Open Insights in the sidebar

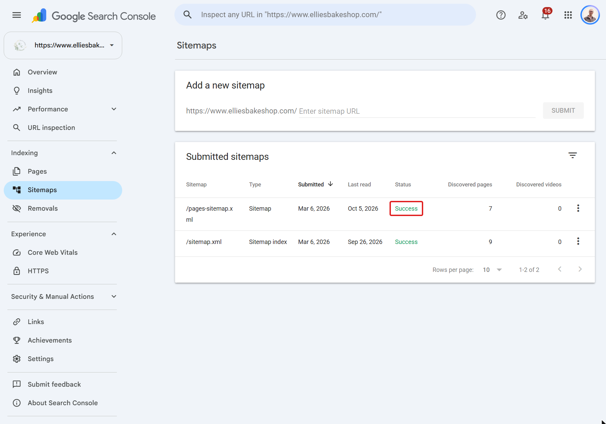[63, 91]
